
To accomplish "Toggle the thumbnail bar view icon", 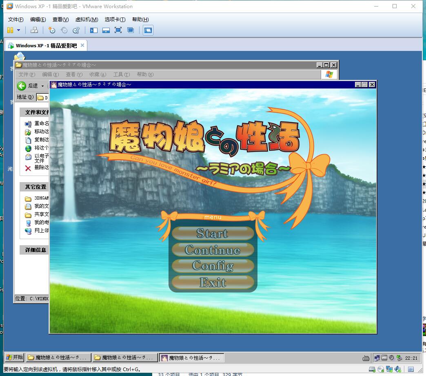I will [106, 30].
